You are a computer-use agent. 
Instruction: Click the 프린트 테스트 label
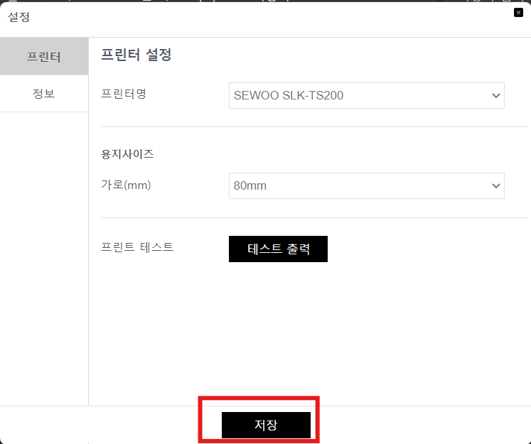click(x=137, y=247)
